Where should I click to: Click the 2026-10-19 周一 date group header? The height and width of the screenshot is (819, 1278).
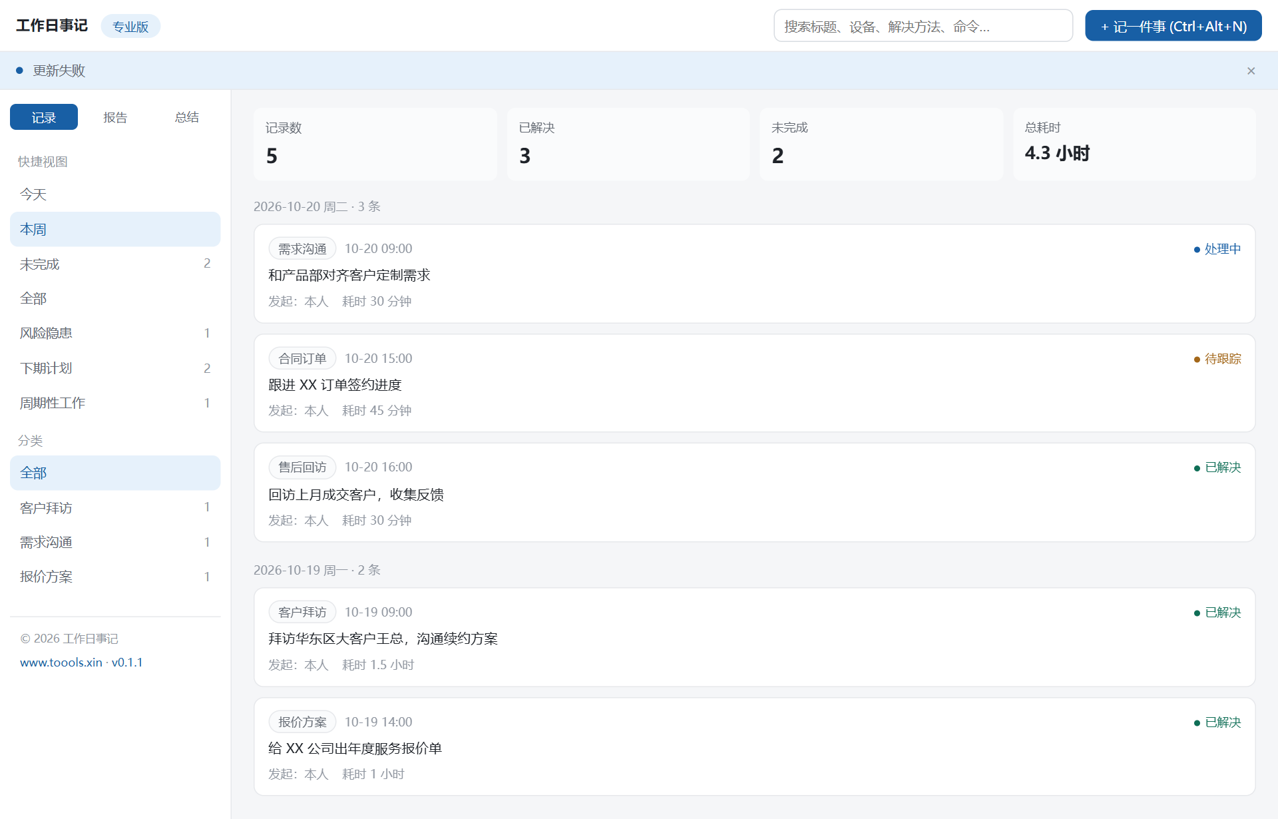tap(317, 570)
